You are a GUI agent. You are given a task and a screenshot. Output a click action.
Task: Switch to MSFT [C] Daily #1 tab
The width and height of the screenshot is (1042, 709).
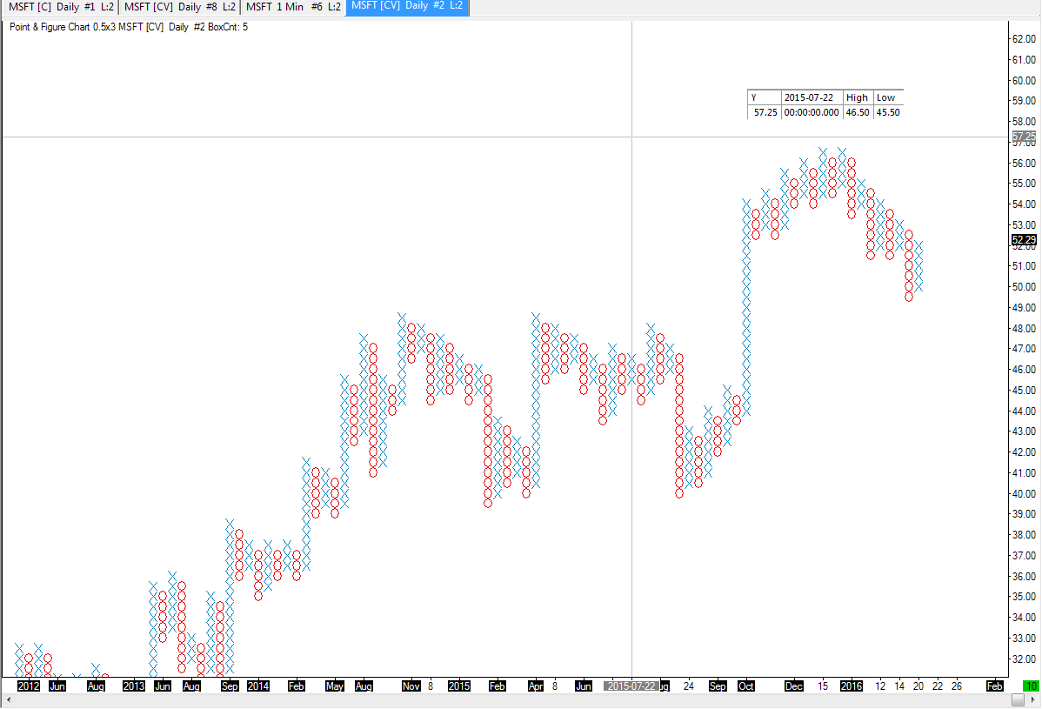point(61,7)
